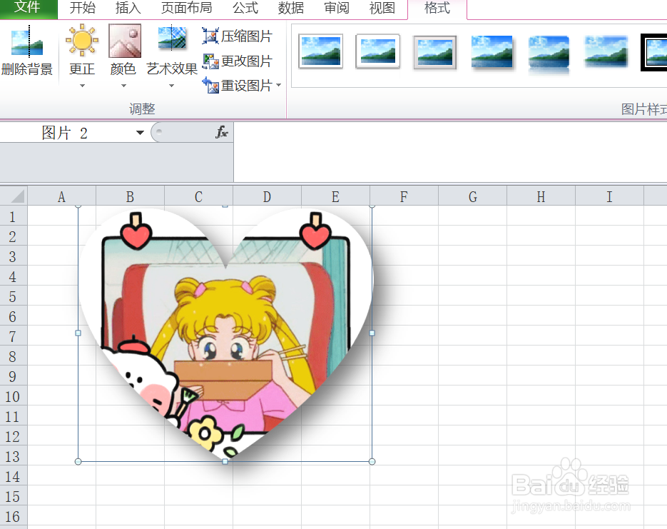Select column G header
The height and width of the screenshot is (529, 667).
click(472, 196)
